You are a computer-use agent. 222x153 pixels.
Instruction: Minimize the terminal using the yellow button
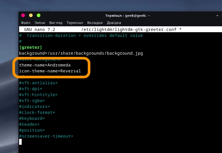(31, 15)
